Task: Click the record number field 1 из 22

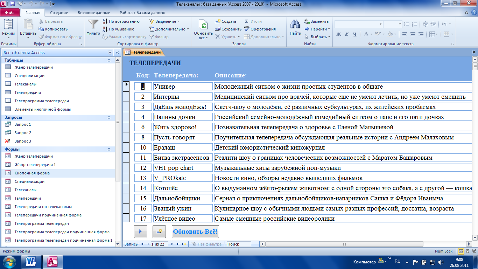Action: (160, 244)
